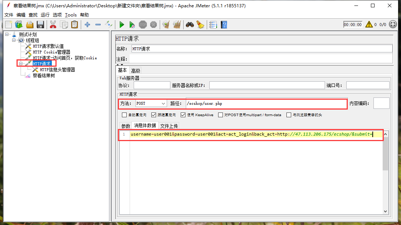
Task: Start test without pauses icon
Action: 132,25
